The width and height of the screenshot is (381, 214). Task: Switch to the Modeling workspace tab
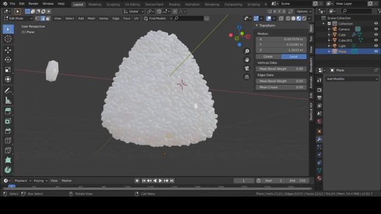pos(95,4)
